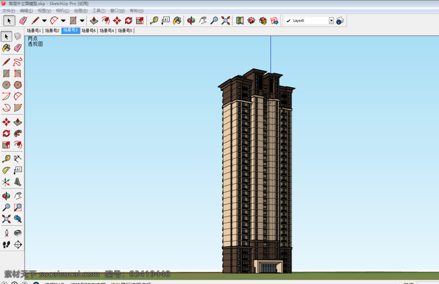Pick the Protractor tool

click(6, 170)
